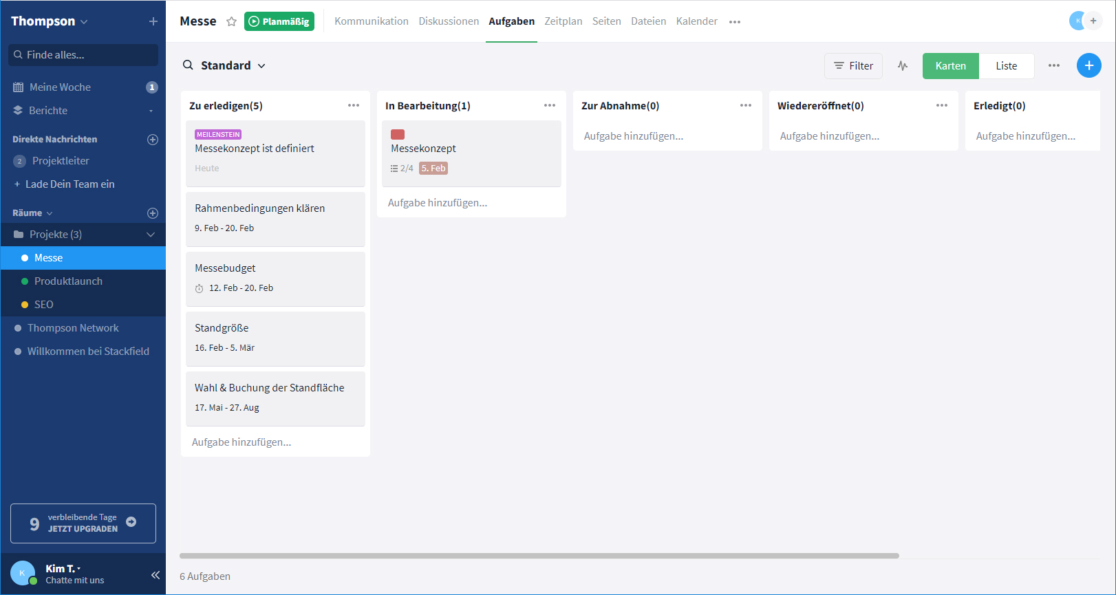This screenshot has width=1116, height=595.
Task: Click the 5. Feb overdue date badge
Action: [433, 169]
